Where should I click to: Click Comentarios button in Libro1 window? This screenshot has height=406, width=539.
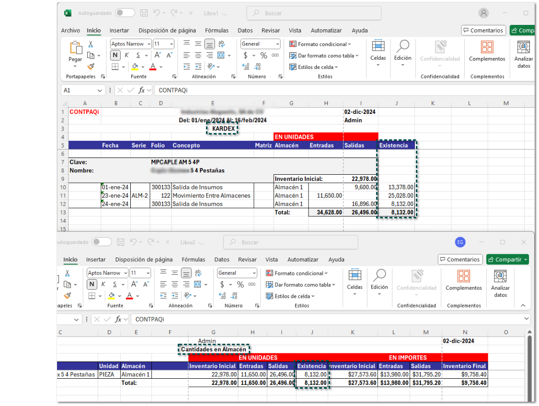pyautogui.click(x=483, y=31)
